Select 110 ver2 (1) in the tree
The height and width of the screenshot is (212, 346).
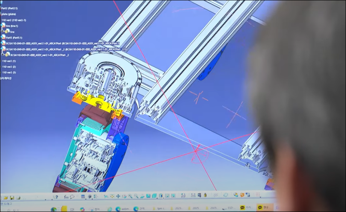click(x=9, y=61)
